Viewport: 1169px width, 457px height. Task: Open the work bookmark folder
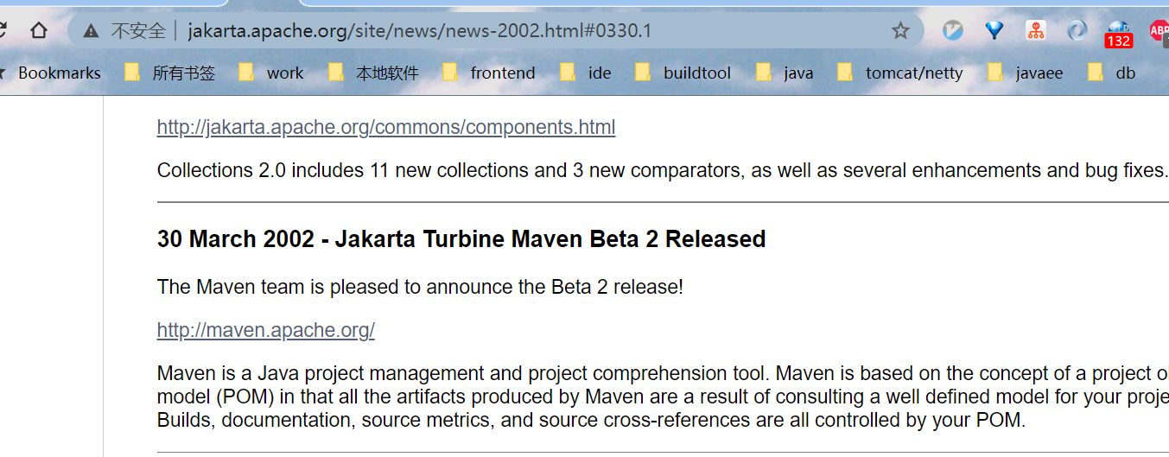pyautogui.click(x=271, y=73)
